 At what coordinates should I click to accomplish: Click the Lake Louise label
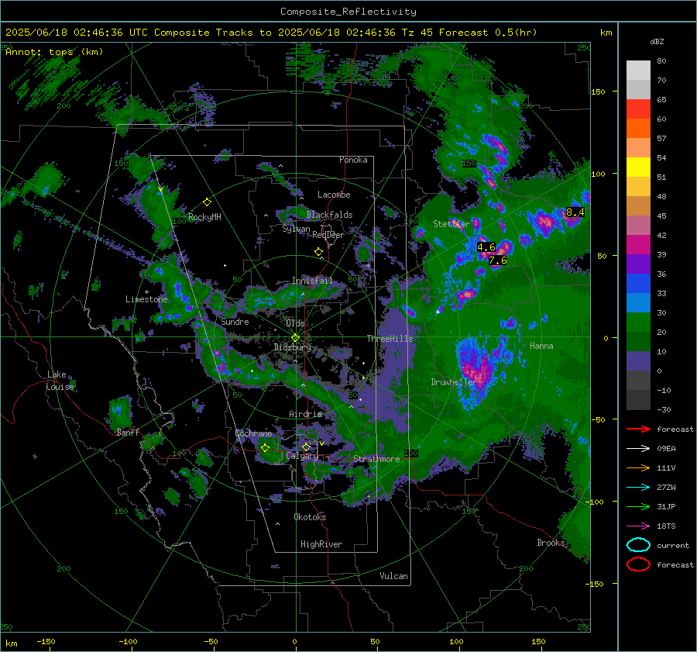[60, 381]
